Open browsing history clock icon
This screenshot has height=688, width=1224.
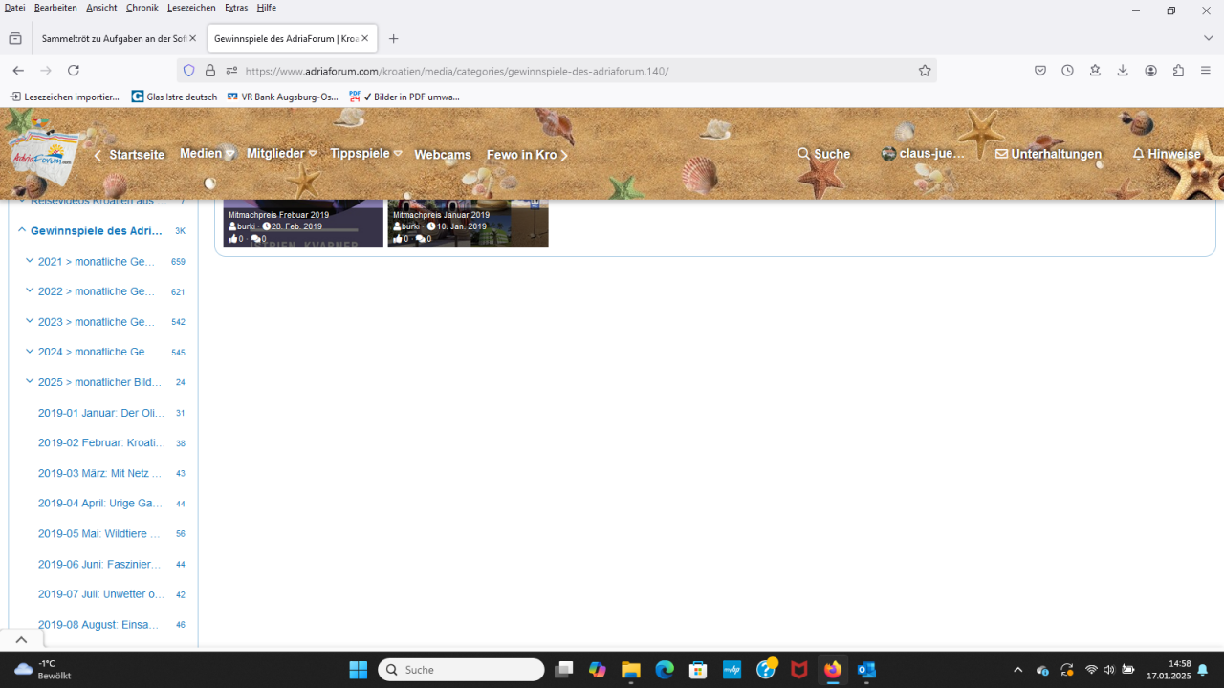point(1068,71)
